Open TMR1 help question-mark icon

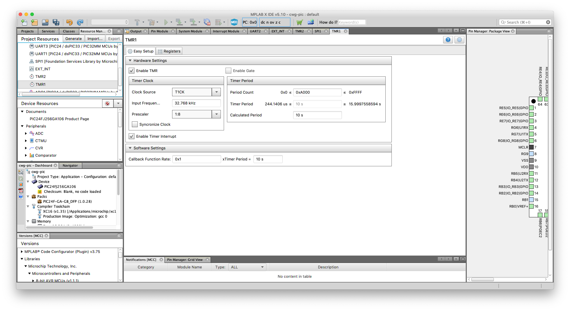pyautogui.click(x=448, y=40)
